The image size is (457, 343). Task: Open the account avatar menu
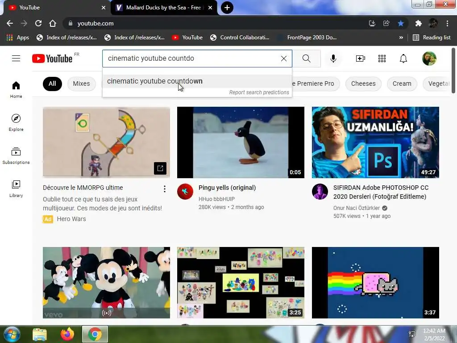click(429, 59)
